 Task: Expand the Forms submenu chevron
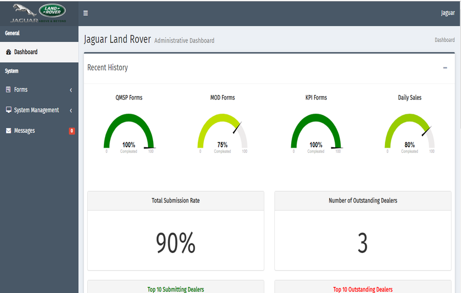(x=71, y=90)
